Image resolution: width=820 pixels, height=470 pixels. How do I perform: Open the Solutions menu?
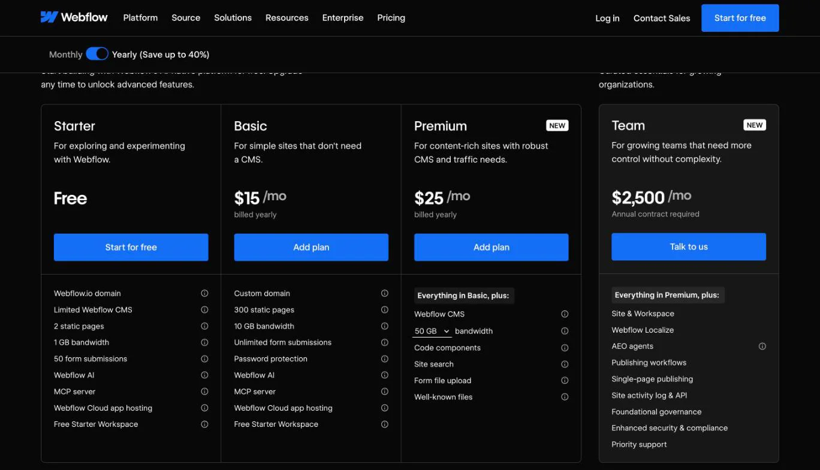(233, 18)
